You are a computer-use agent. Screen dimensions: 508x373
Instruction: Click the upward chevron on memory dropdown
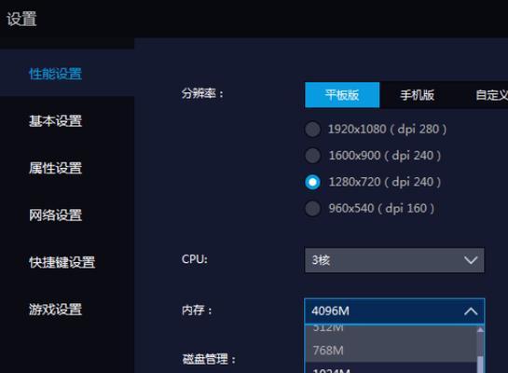(471, 311)
